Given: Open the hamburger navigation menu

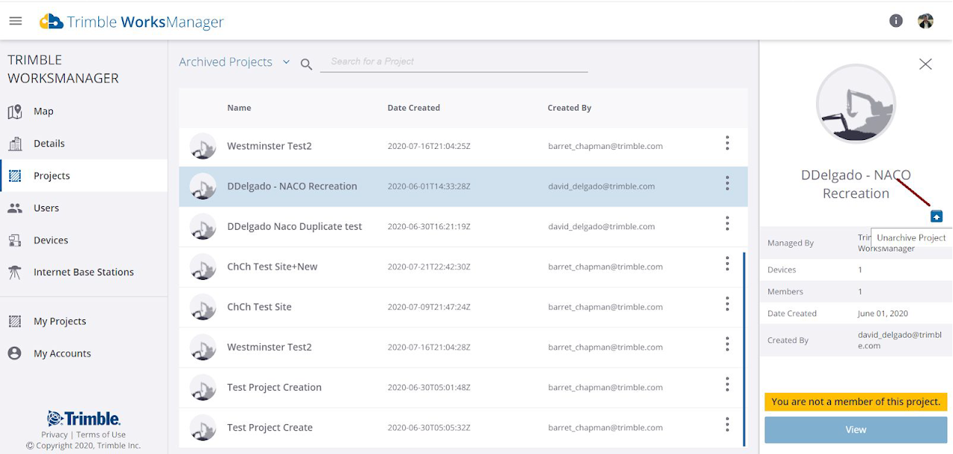Looking at the screenshot, I should click(16, 21).
